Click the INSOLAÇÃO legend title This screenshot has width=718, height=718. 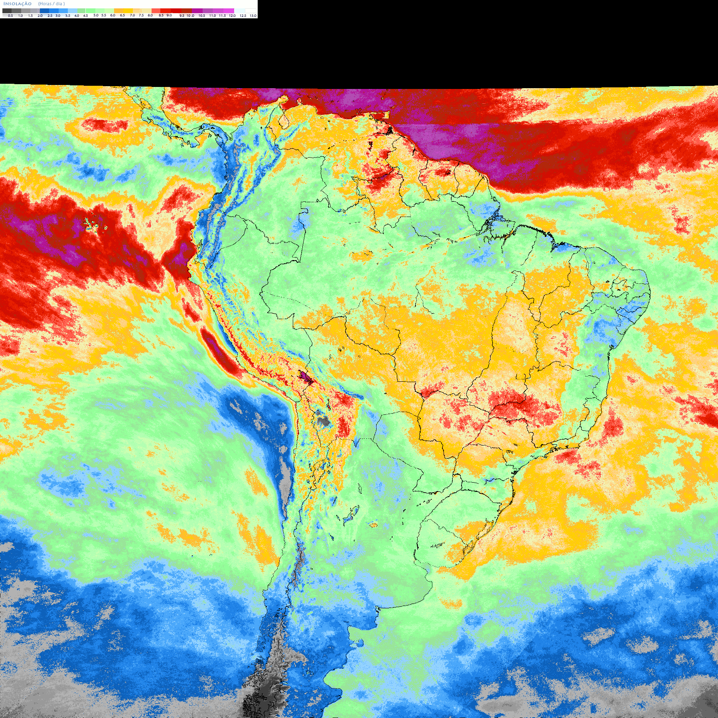tap(18, 4)
